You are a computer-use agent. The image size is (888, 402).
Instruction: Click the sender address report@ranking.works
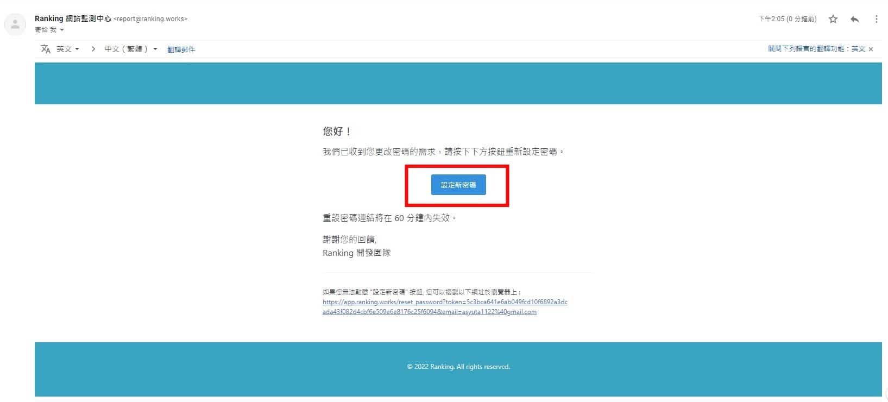tap(150, 19)
